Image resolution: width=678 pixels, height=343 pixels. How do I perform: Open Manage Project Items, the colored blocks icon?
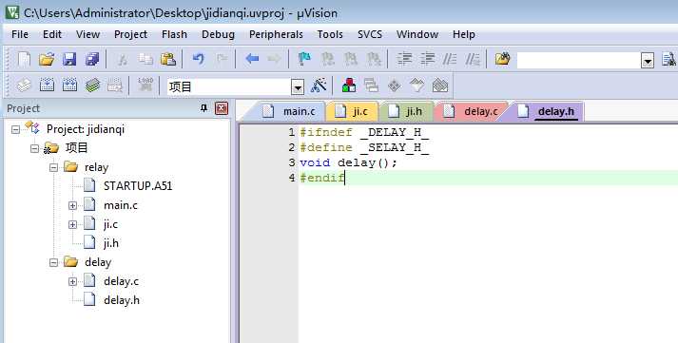click(349, 86)
